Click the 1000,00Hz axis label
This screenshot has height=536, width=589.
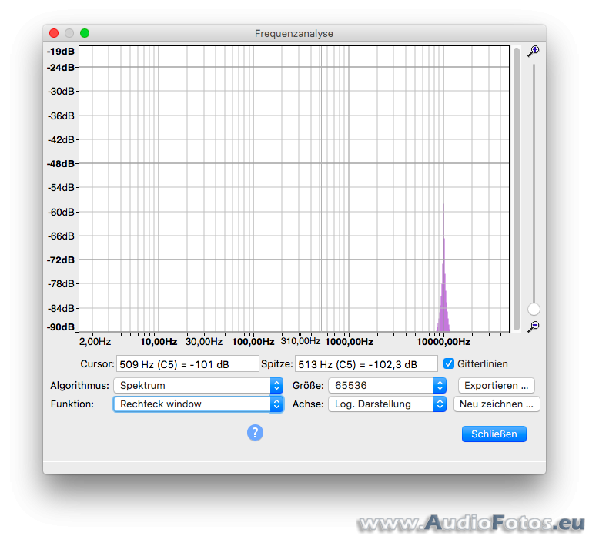click(349, 342)
